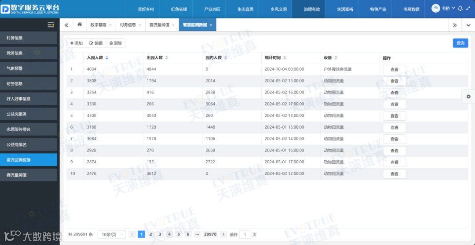Open the settings gear on right edge

468,97
